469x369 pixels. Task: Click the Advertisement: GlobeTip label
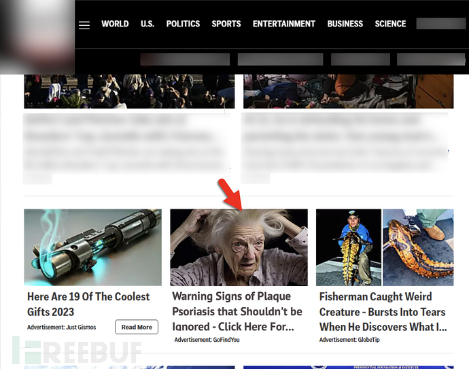point(349,340)
